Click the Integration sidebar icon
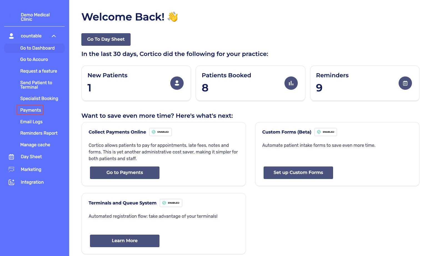The height and width of the screenshot is (256, 425). coord(11,182)
